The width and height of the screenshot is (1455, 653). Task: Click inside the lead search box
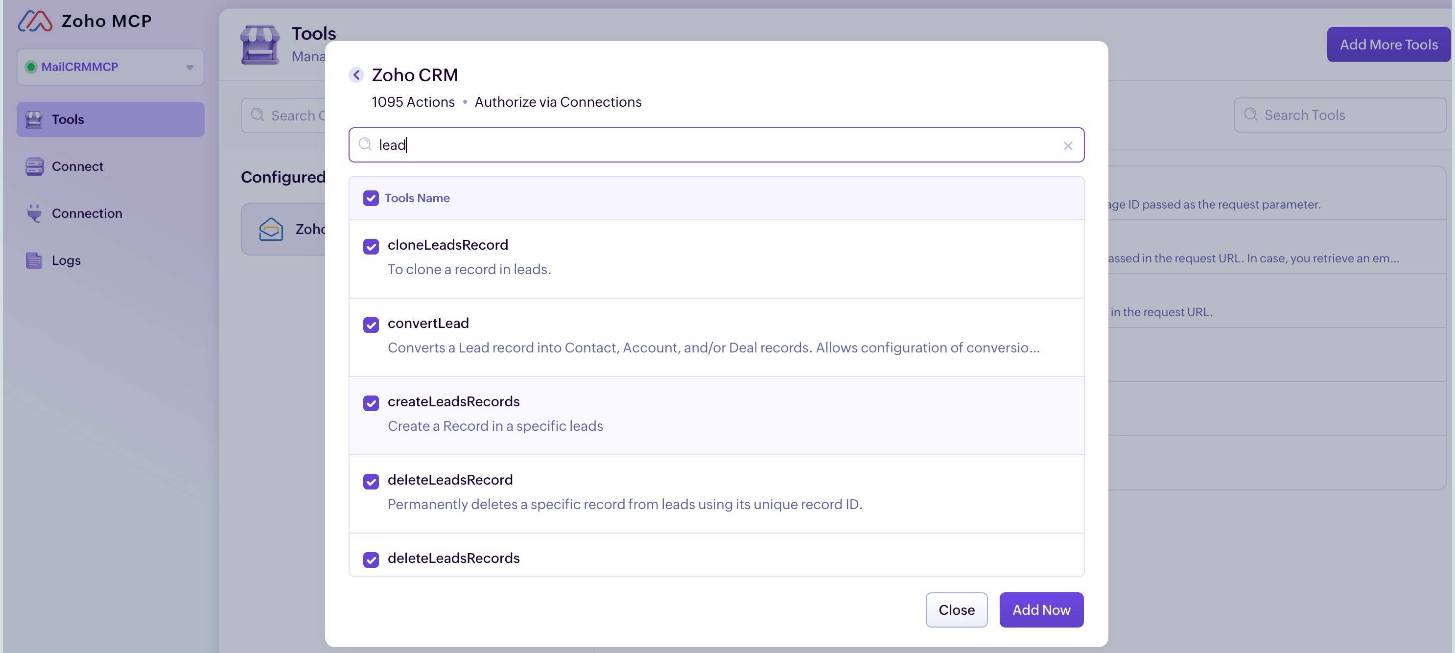coord(716,144)
